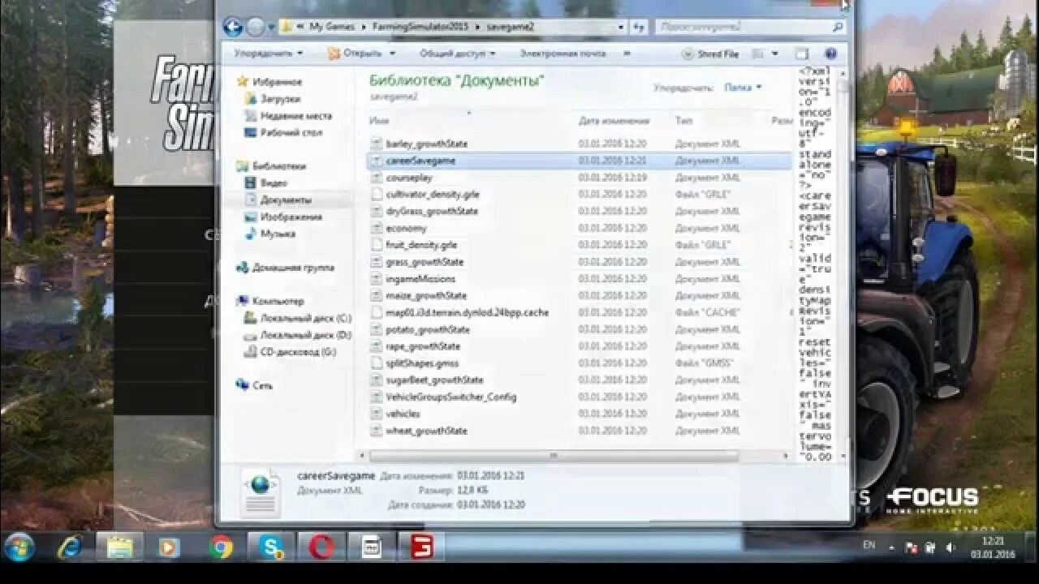Screen dimensions: 1039x584
Task: Select the file 'sugarBeet_growthState'
Action: [x=434, y=380]
